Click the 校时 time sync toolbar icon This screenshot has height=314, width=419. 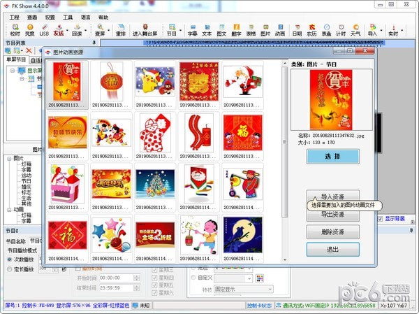click(15, 30)
